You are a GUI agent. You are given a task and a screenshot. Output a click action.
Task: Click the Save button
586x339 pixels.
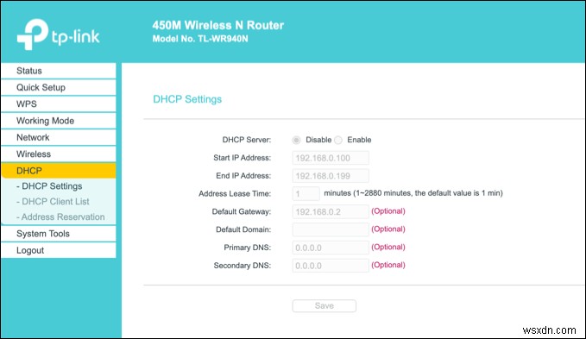pos(324,305)
